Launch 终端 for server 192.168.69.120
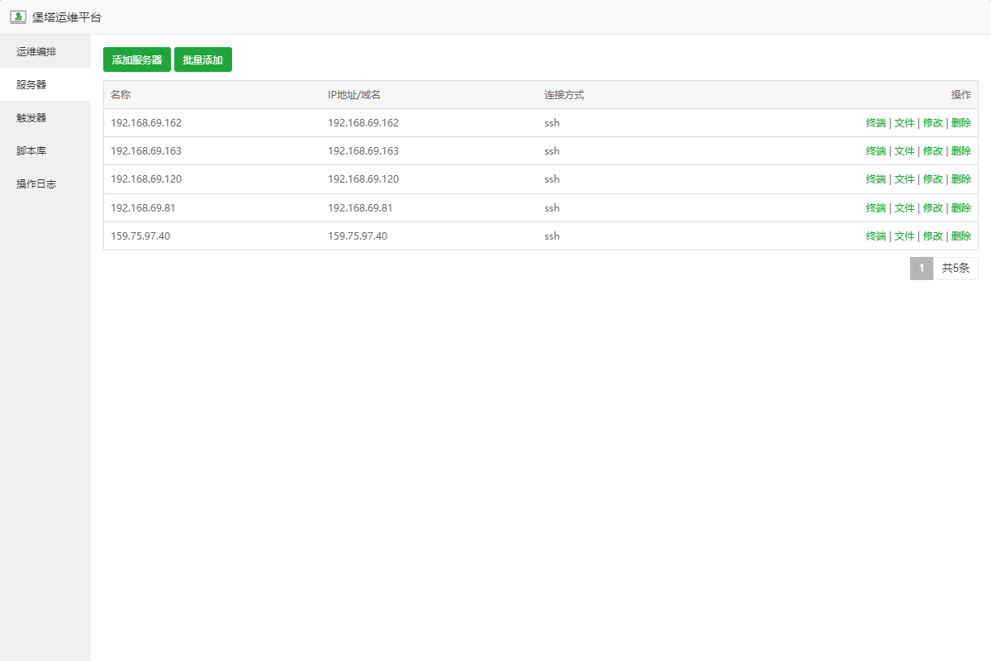 pos(875,179)
